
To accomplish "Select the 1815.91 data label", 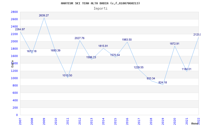I will click(103, 46).
